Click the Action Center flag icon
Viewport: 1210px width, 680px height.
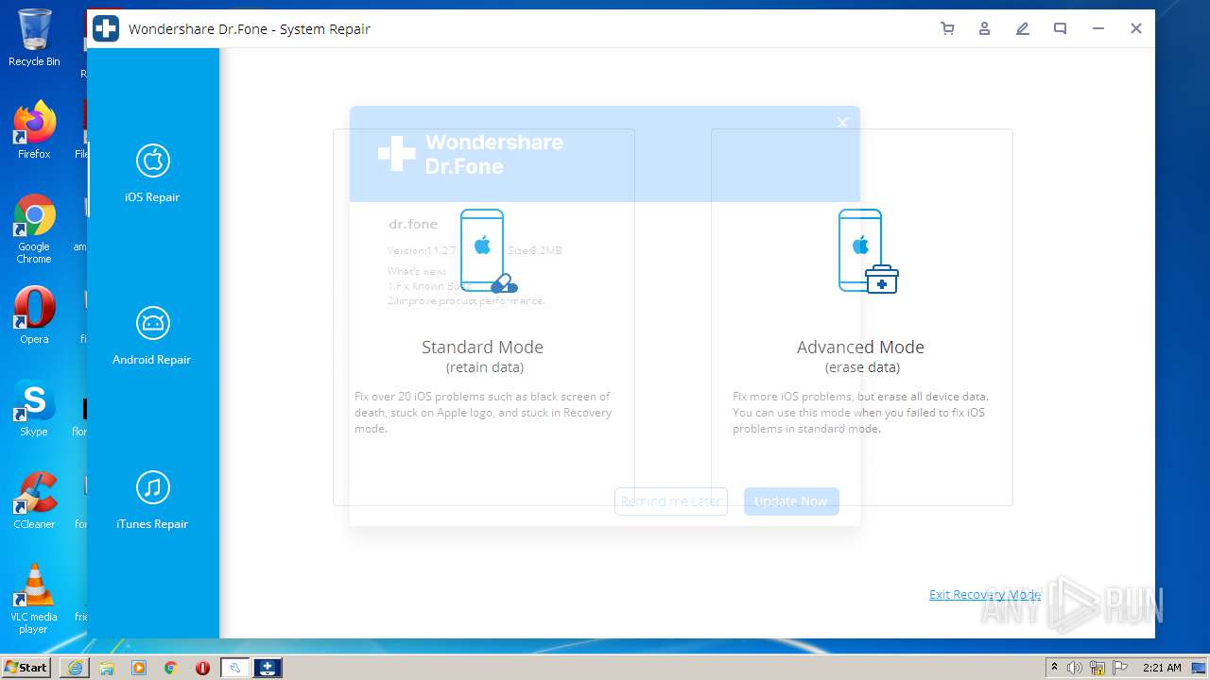pos(1120,668)
